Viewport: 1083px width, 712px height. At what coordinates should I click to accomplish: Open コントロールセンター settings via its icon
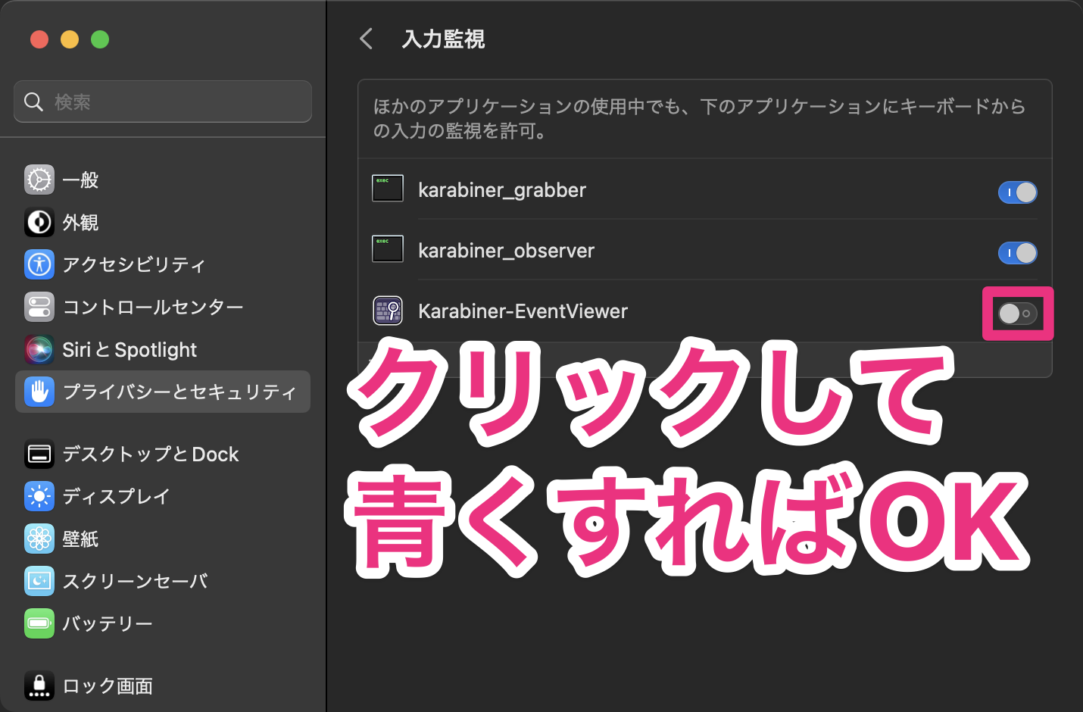pos(39,307)
